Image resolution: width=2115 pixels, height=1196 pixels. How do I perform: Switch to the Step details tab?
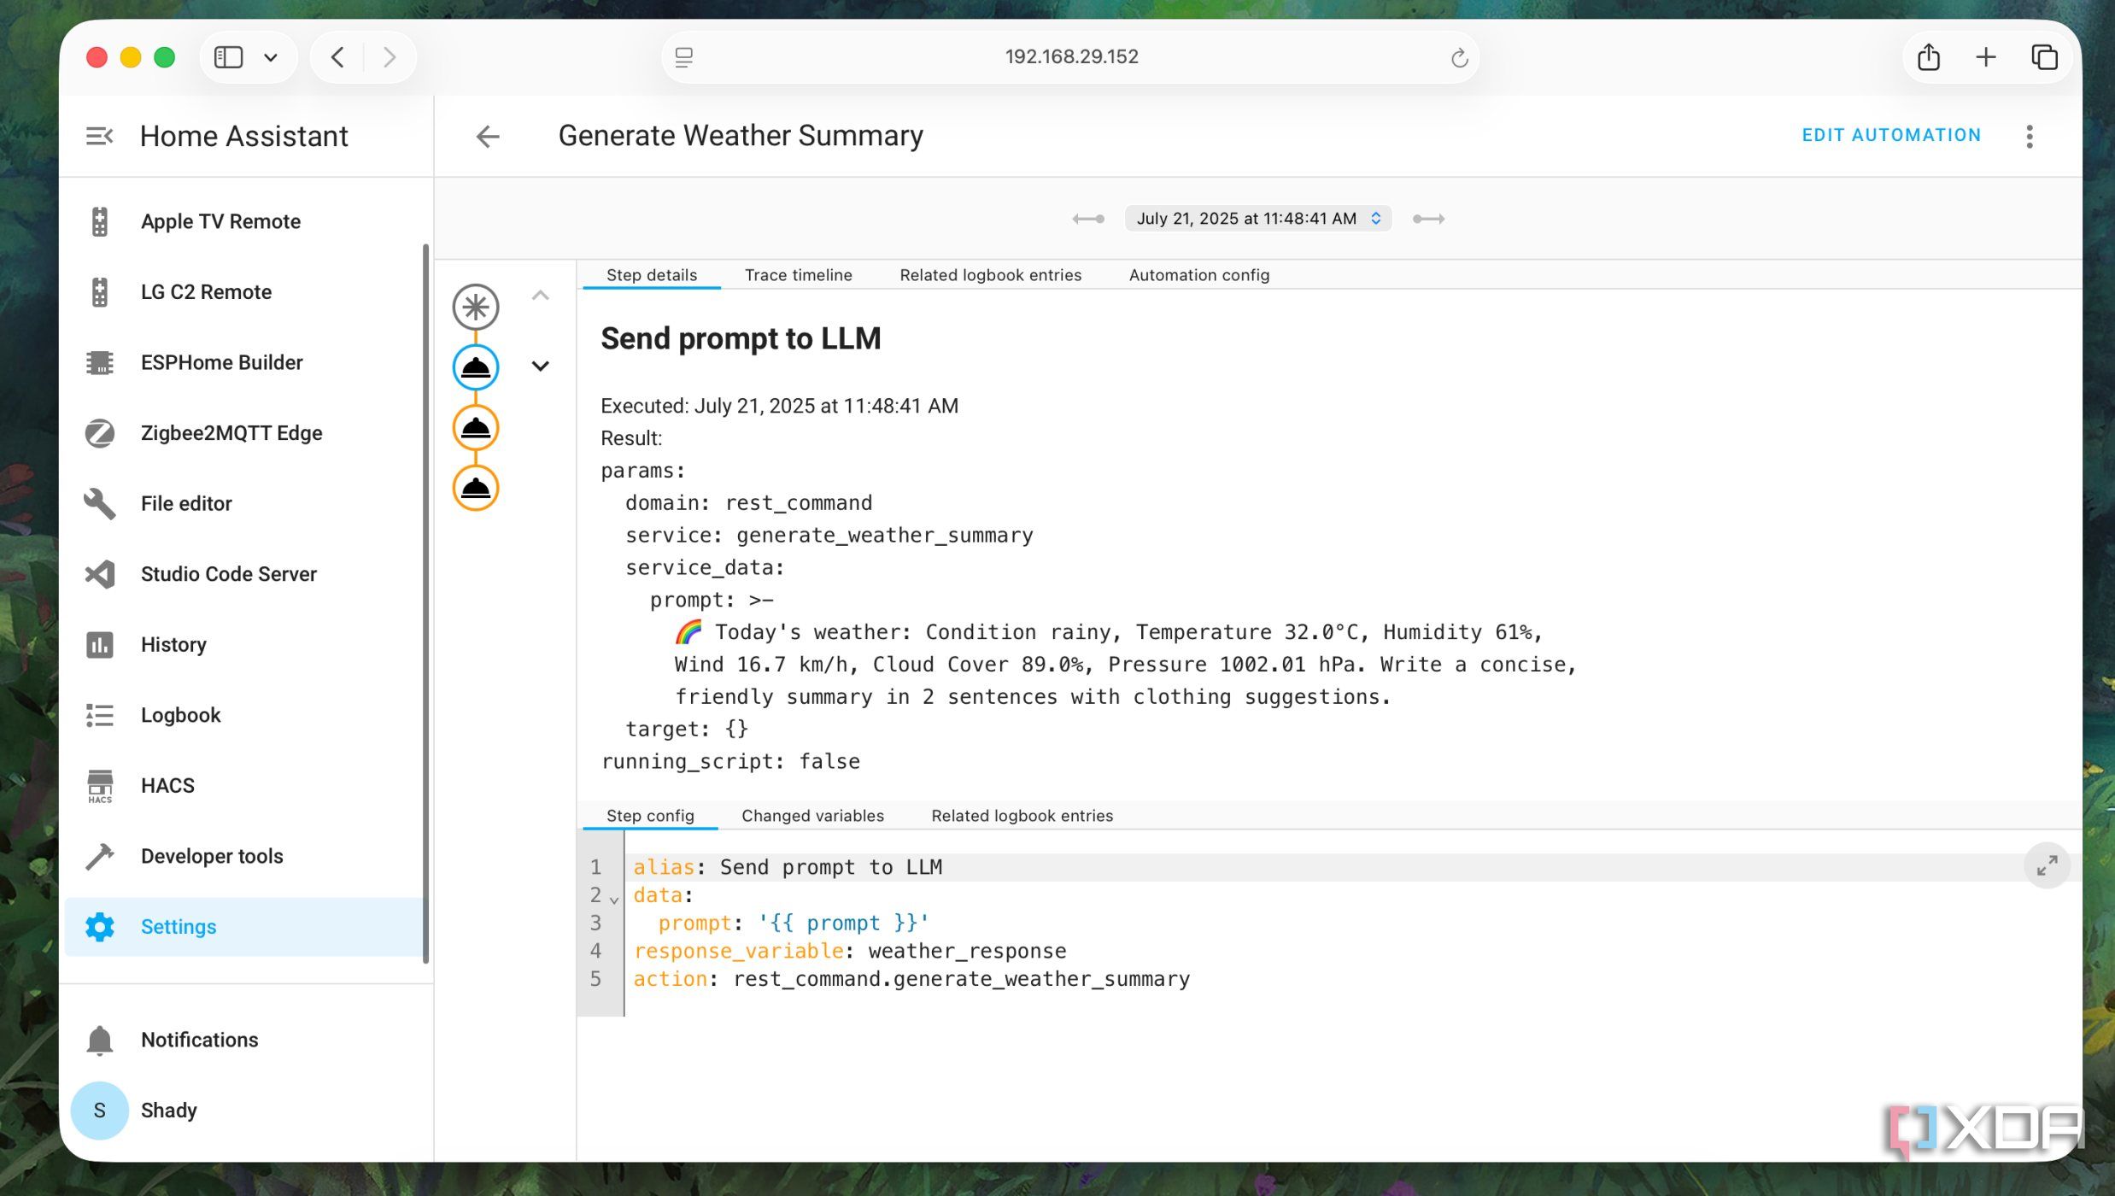(x=651, y=275)
